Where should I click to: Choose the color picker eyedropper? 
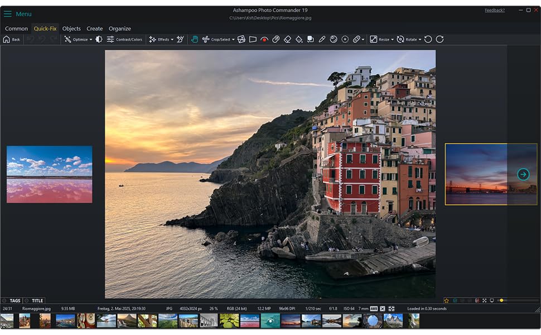322,39
